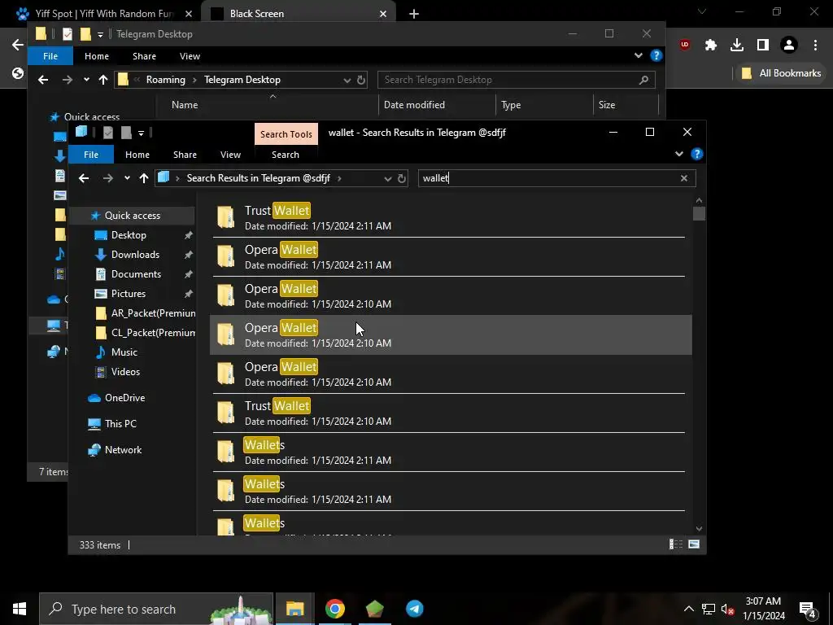The width and height of the screenshot is (833, 625).
Task: Click the Back arrow in the search results window
Action: (84, 178)
